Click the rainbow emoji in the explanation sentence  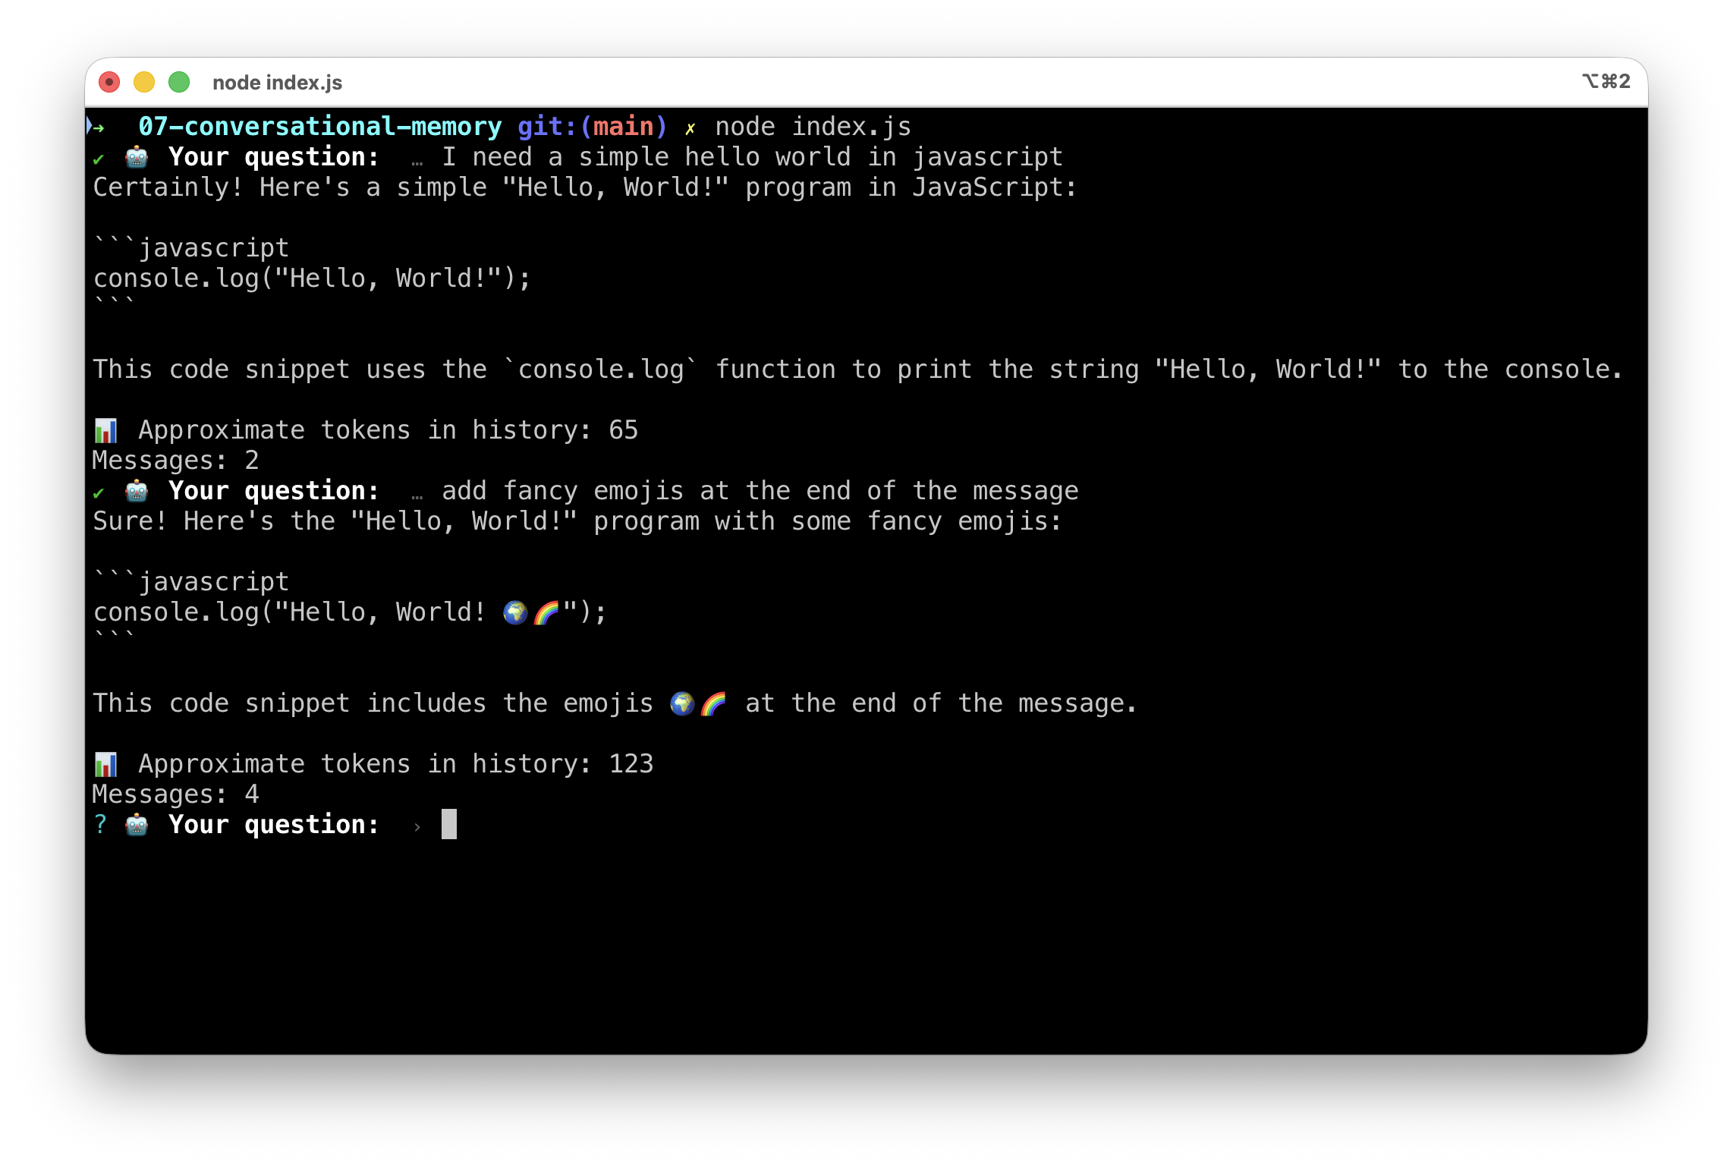point(713,703)
